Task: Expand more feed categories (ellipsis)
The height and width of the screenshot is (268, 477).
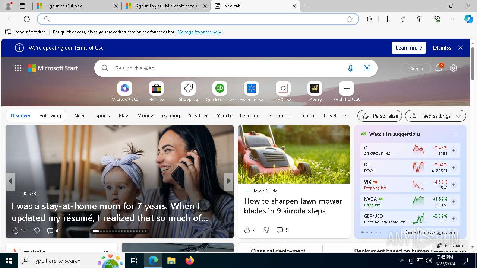Action: coord(345,115)
